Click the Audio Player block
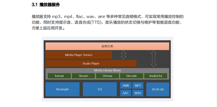The width and height of the screenshot is (217, 107). point(91,64)
